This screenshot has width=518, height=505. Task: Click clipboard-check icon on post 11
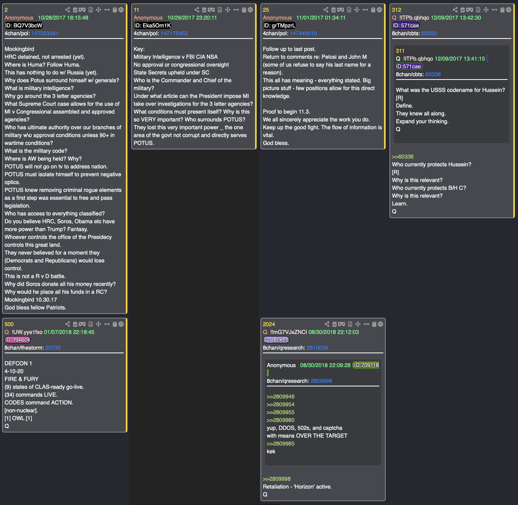pyautogui.click(x=204, y=10)
